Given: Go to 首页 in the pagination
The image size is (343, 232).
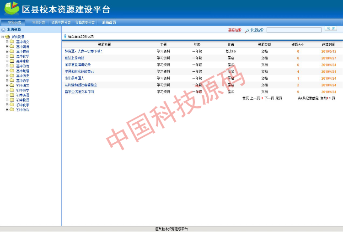Looking at the screenshot, I should click(x=246, y=98).
